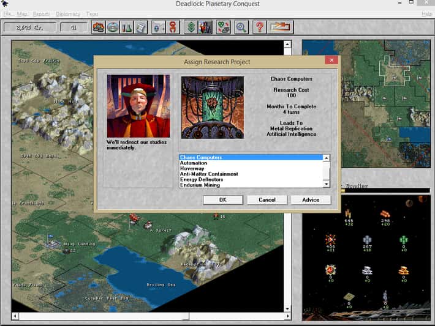Click main map scroll right arrow

click(x=288, y=316)
